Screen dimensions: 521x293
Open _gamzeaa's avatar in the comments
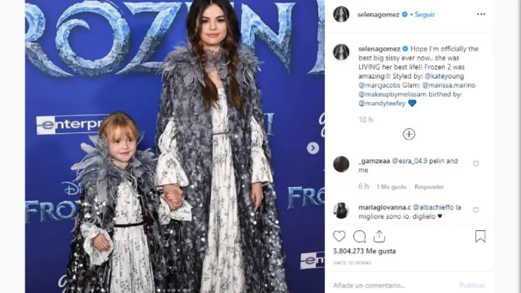(341, 164)
